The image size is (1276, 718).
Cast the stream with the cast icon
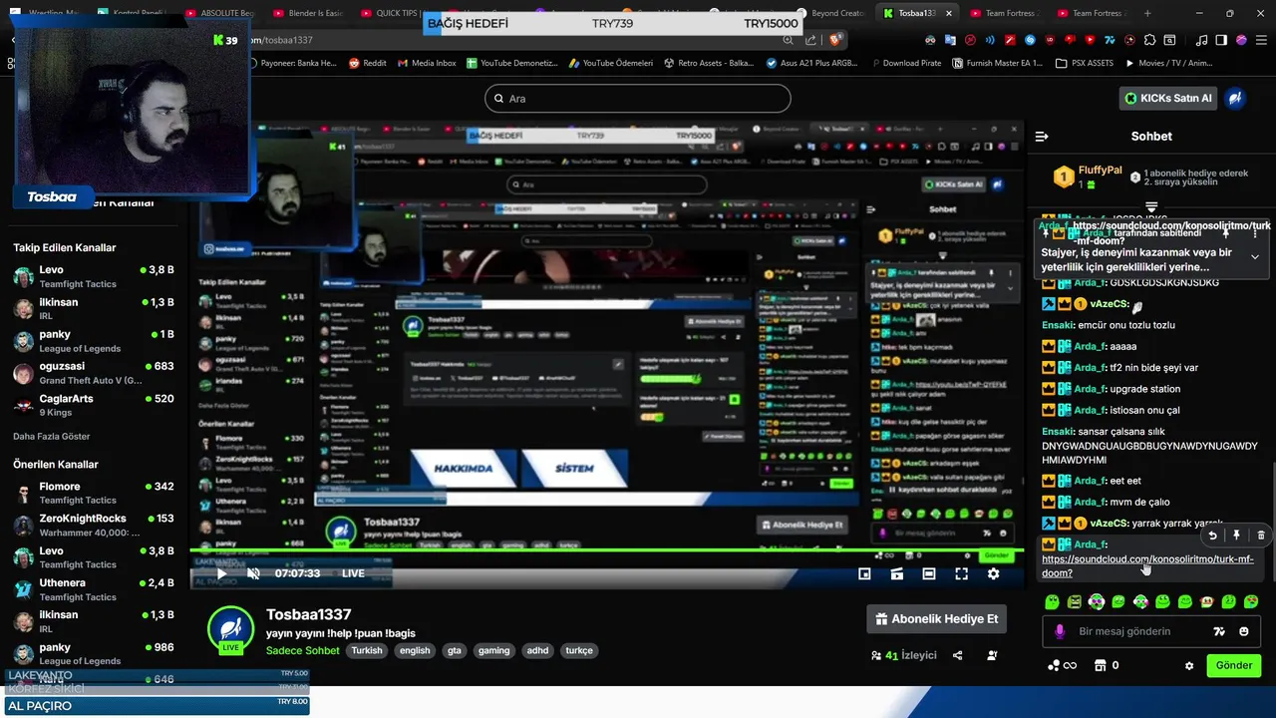coord(897,574)
